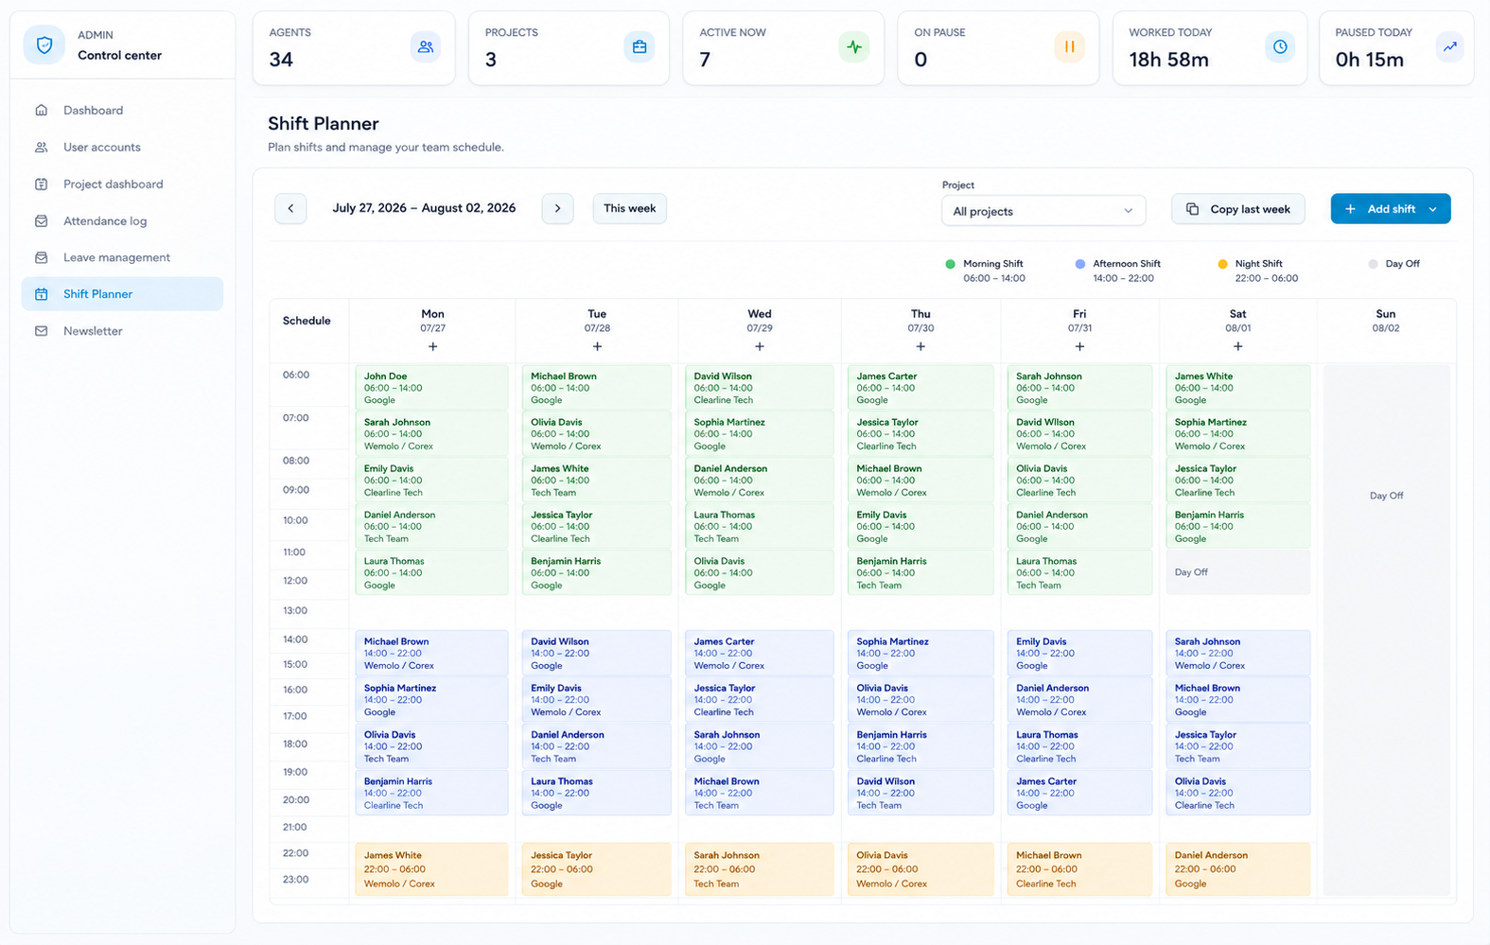1490x945 pixels.
Task: Click the blue Afternoon Shift legend dot
Action: [1080, 264]
